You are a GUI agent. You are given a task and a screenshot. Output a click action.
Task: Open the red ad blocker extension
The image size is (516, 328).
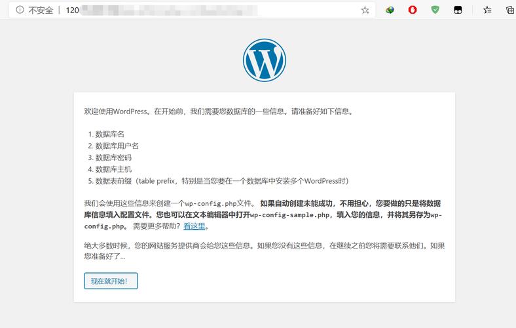413,10
